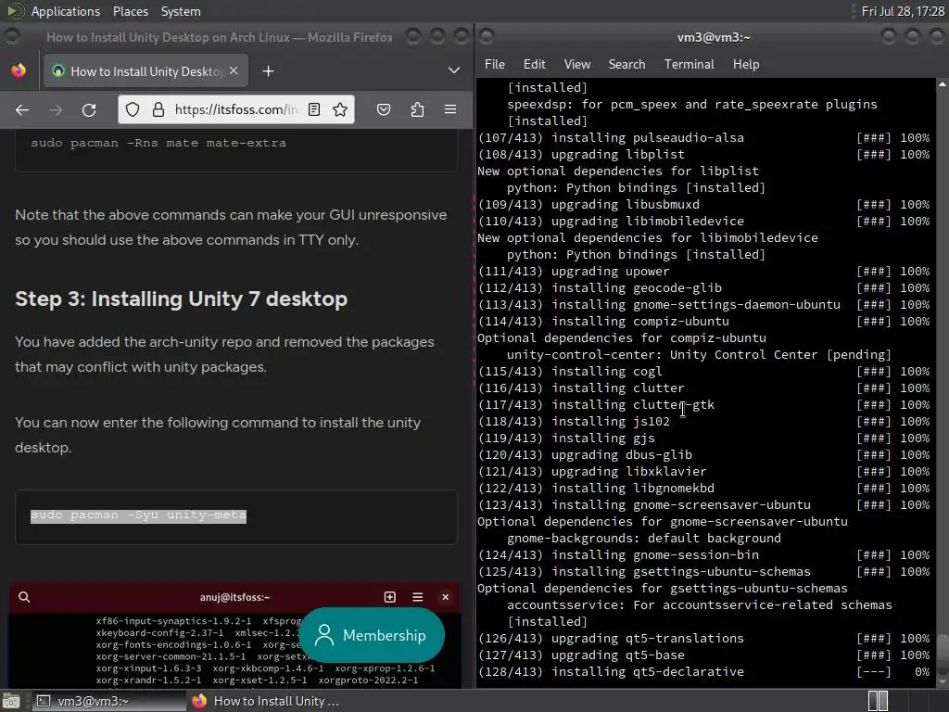The image size is (949, 712).
Task: Click the itsfoss.com URL field
Action: (236, 109)
